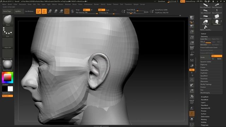Click the Live Boolean button

(x=29, y=11)
